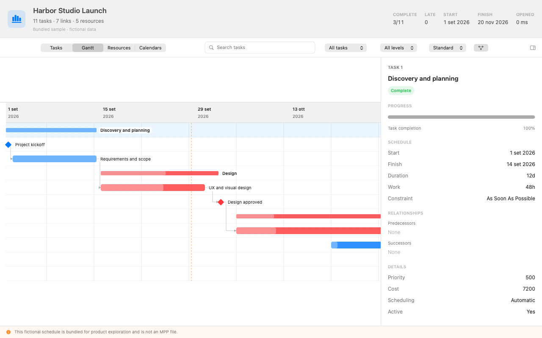Viewport: 542px width, 338px height.
Task: Click the COMPLETE count '3/11' in header
Action: pos(398,22)
